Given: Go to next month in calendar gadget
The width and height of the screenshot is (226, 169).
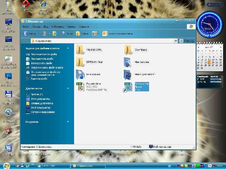Looking at the screenshot, I should 221,47.
